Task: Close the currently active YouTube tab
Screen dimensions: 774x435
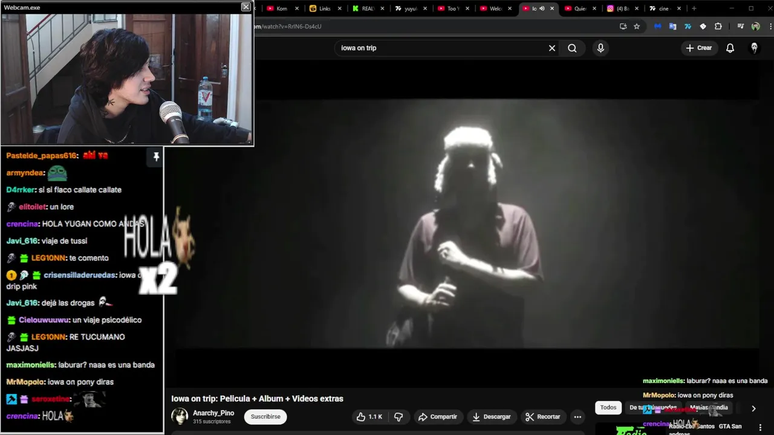Action: [552, 8]
